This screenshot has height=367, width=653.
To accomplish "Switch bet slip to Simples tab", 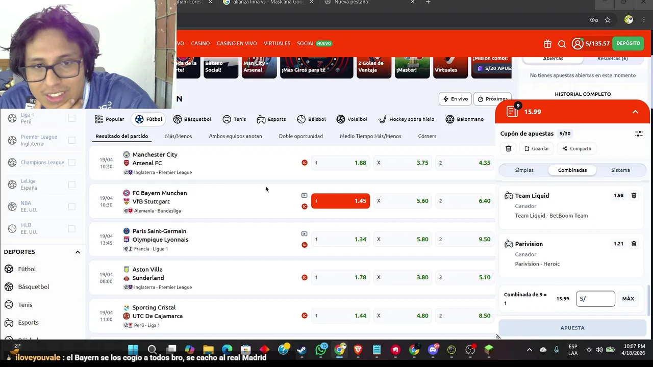I will pos(524,170).
